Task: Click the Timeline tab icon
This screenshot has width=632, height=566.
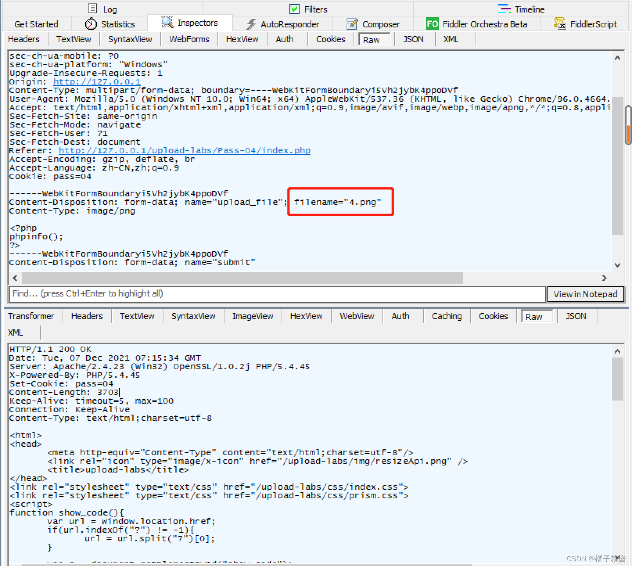Action: click(505, 9)
